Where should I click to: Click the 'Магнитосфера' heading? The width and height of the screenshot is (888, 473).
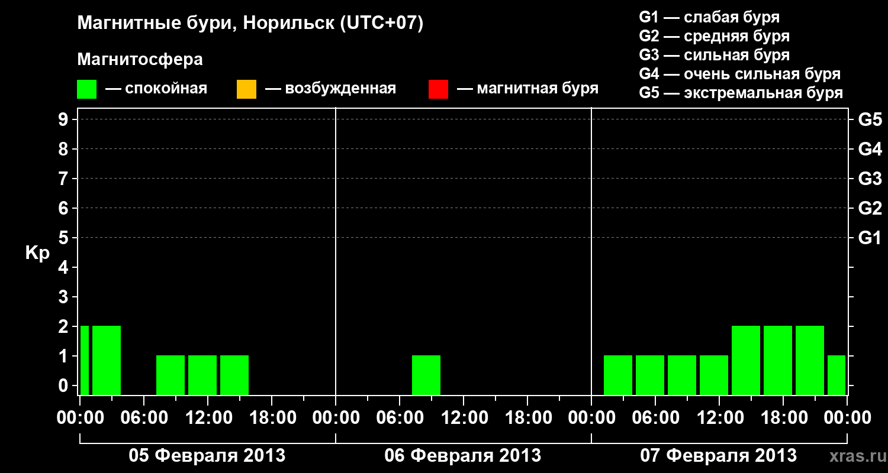[x=140, y=60]
